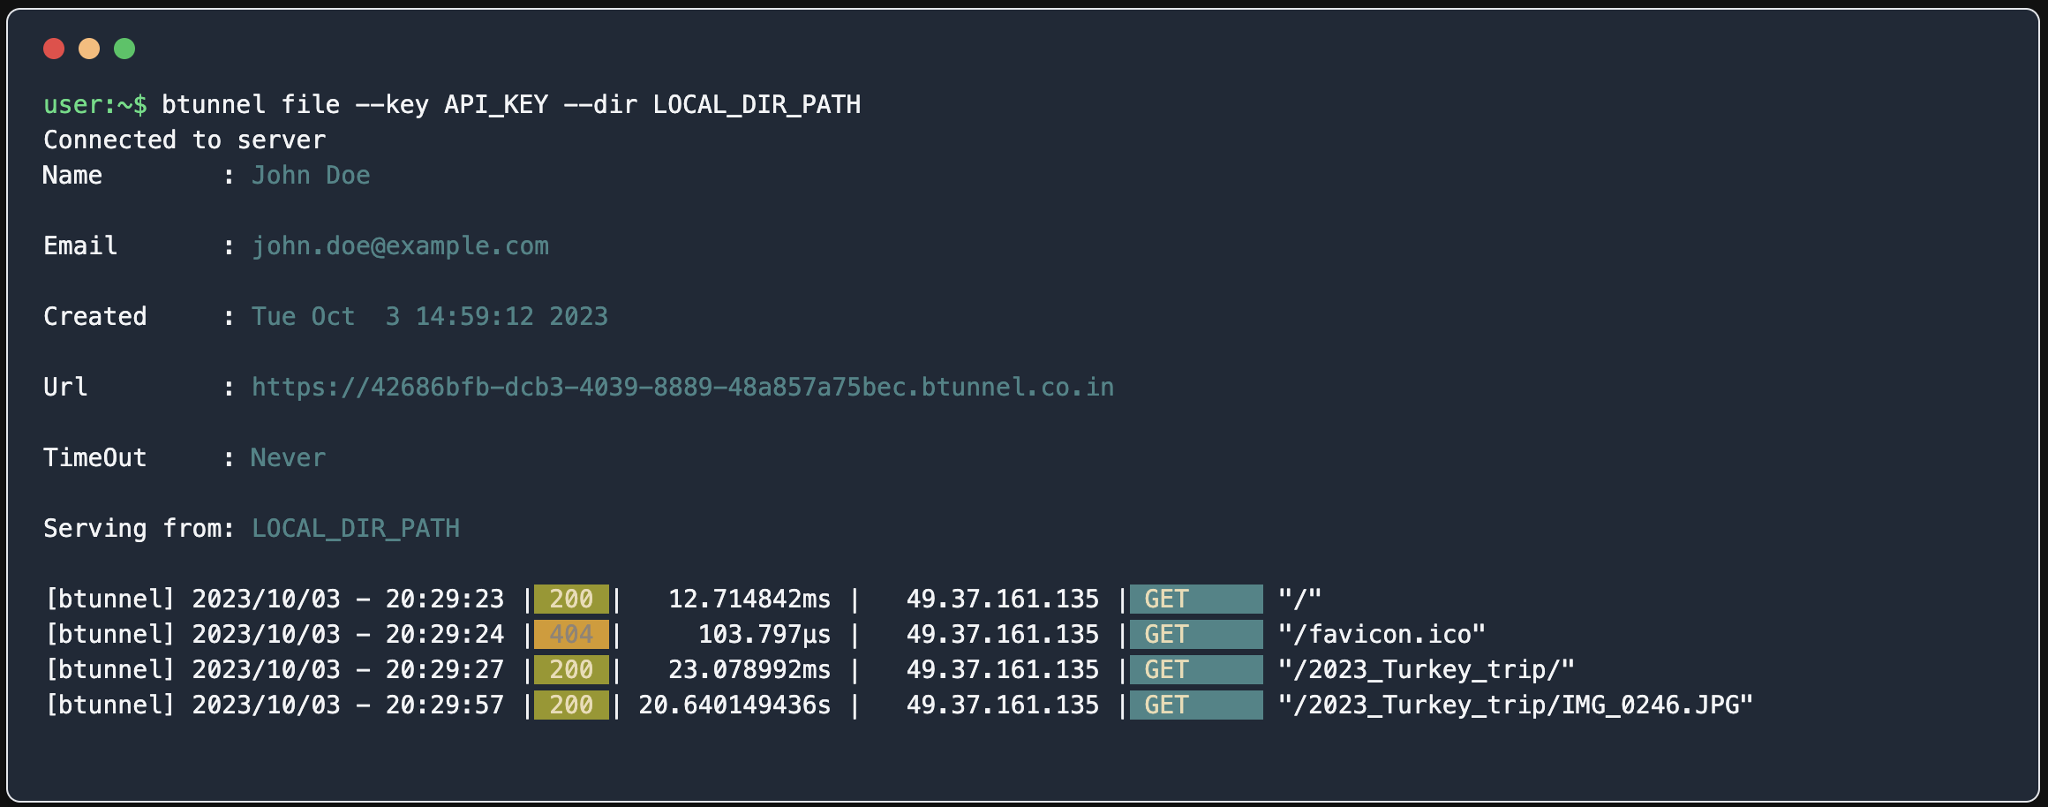Click the GET badge for IMG_0246.JPG request
Screen dimensions: 2048x807
click(x=1195, y=705)
